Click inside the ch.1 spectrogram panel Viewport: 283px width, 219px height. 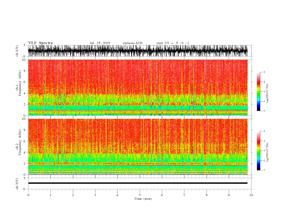click(x=138, y=87)
